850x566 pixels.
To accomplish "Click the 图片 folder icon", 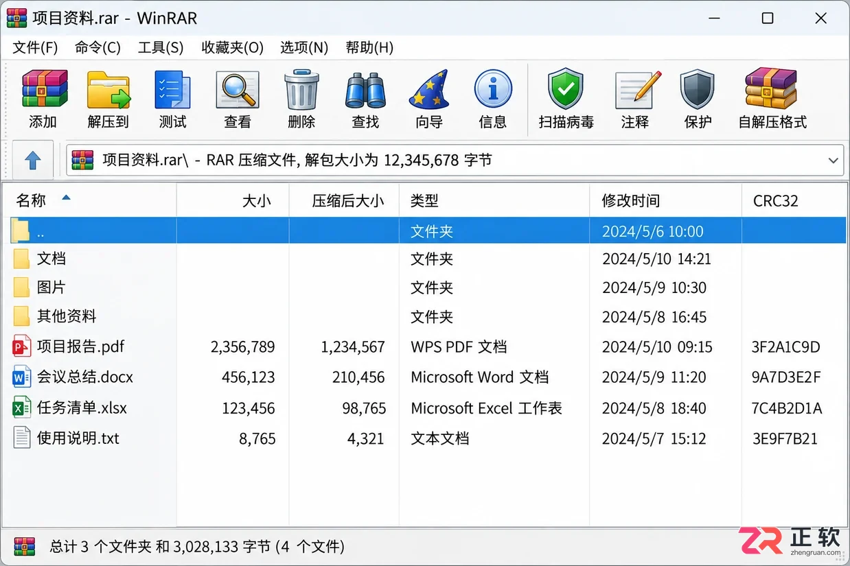I will [21, 287].
